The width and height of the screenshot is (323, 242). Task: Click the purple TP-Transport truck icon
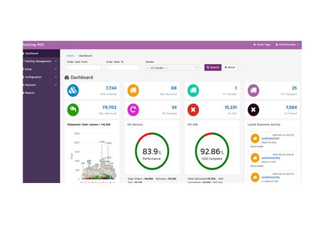click(253, 91)
